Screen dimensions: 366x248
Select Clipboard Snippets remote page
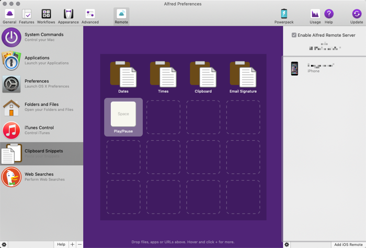41,154
